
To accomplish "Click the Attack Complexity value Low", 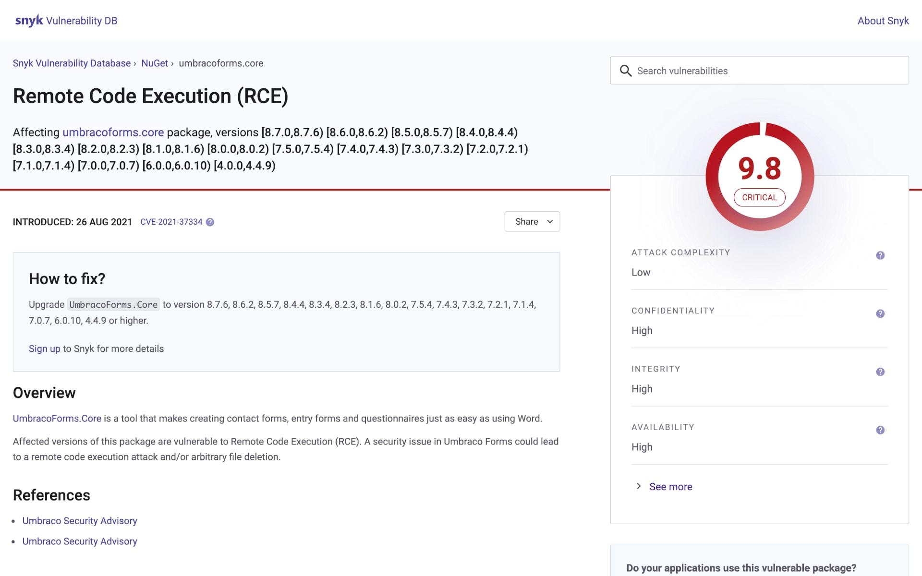I will tap(641, 272).
